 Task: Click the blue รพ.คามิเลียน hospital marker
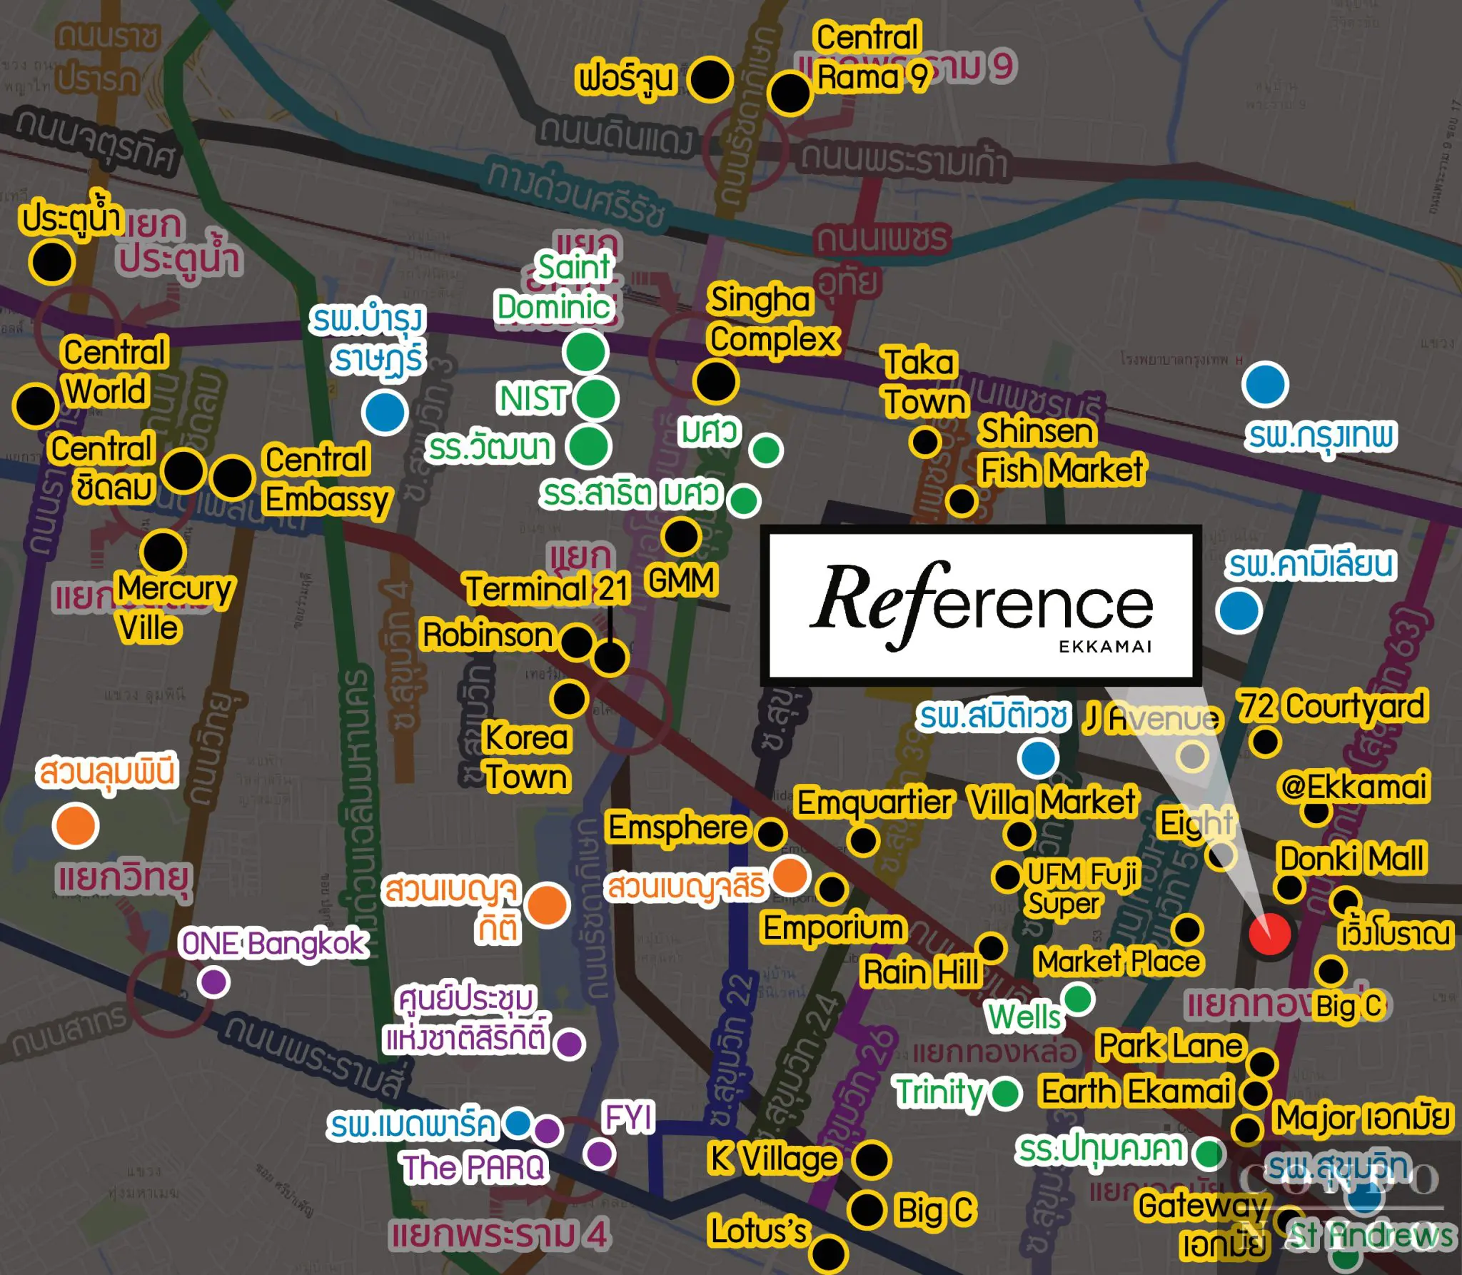point(1239,611)
